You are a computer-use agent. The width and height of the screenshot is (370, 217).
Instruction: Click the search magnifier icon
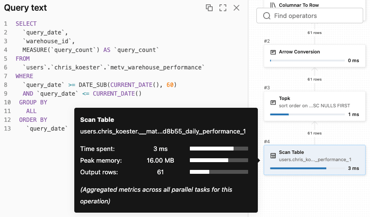(x=267, y=16)
